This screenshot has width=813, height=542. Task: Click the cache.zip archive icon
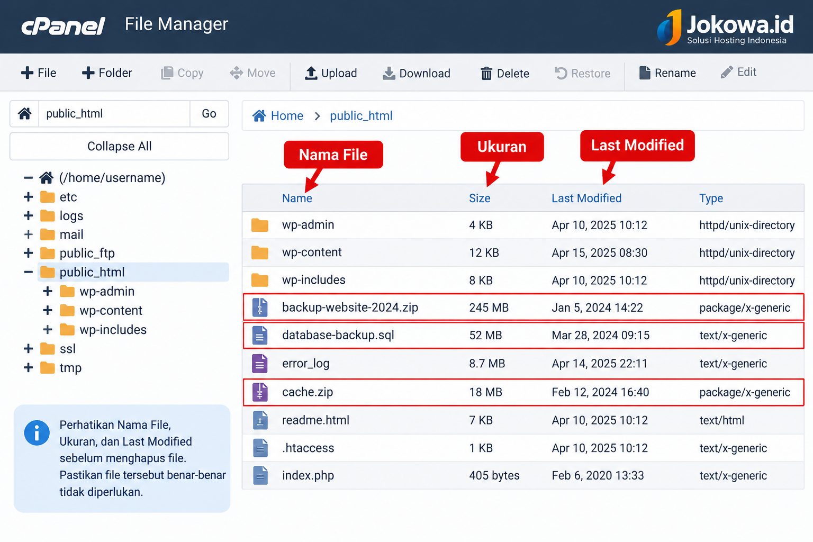coord(260,392)
